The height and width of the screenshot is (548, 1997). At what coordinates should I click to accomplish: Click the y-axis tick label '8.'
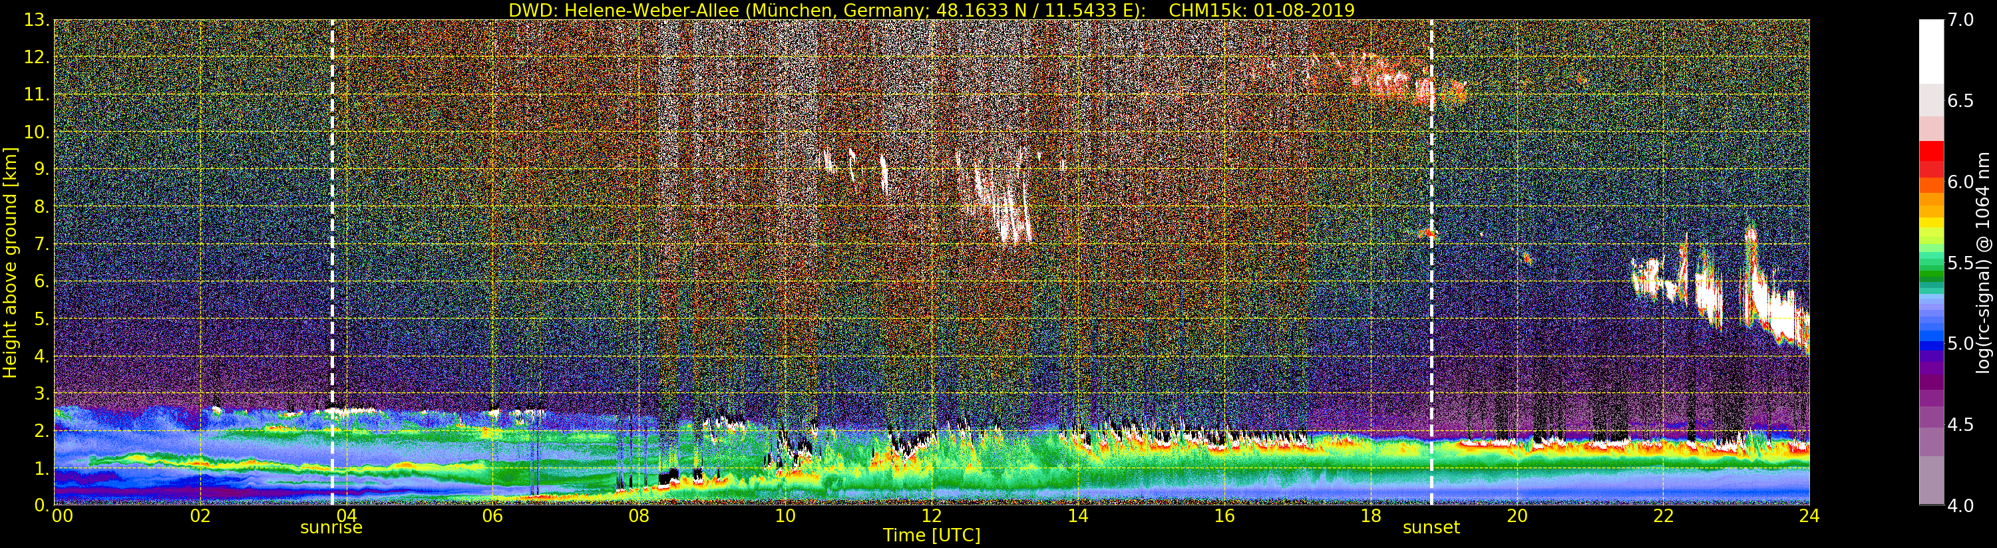tap(41, 207)
